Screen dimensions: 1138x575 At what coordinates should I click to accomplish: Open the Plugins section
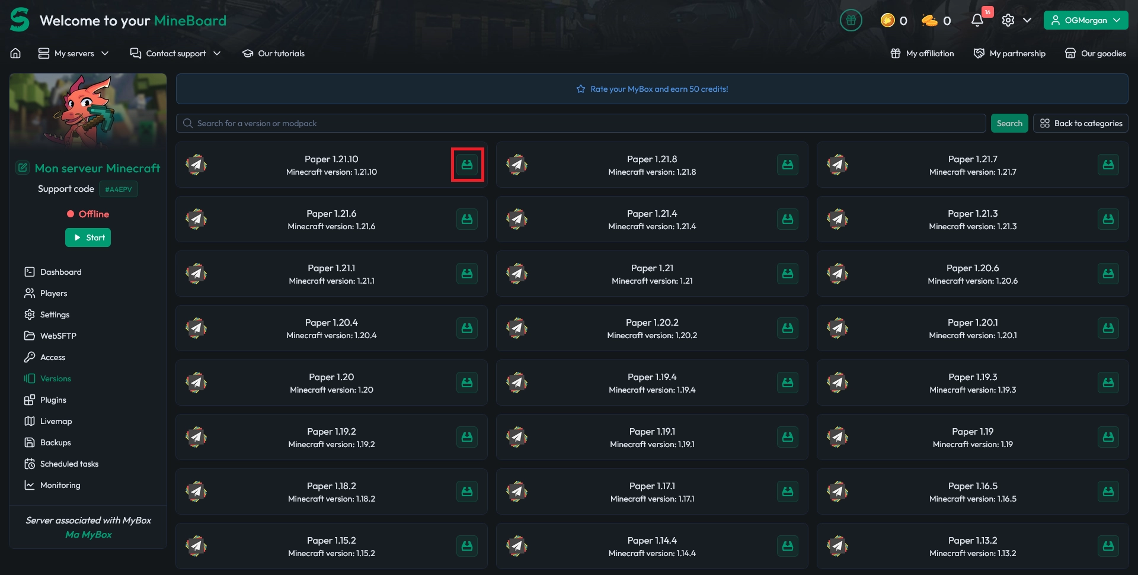pos(52,400)
